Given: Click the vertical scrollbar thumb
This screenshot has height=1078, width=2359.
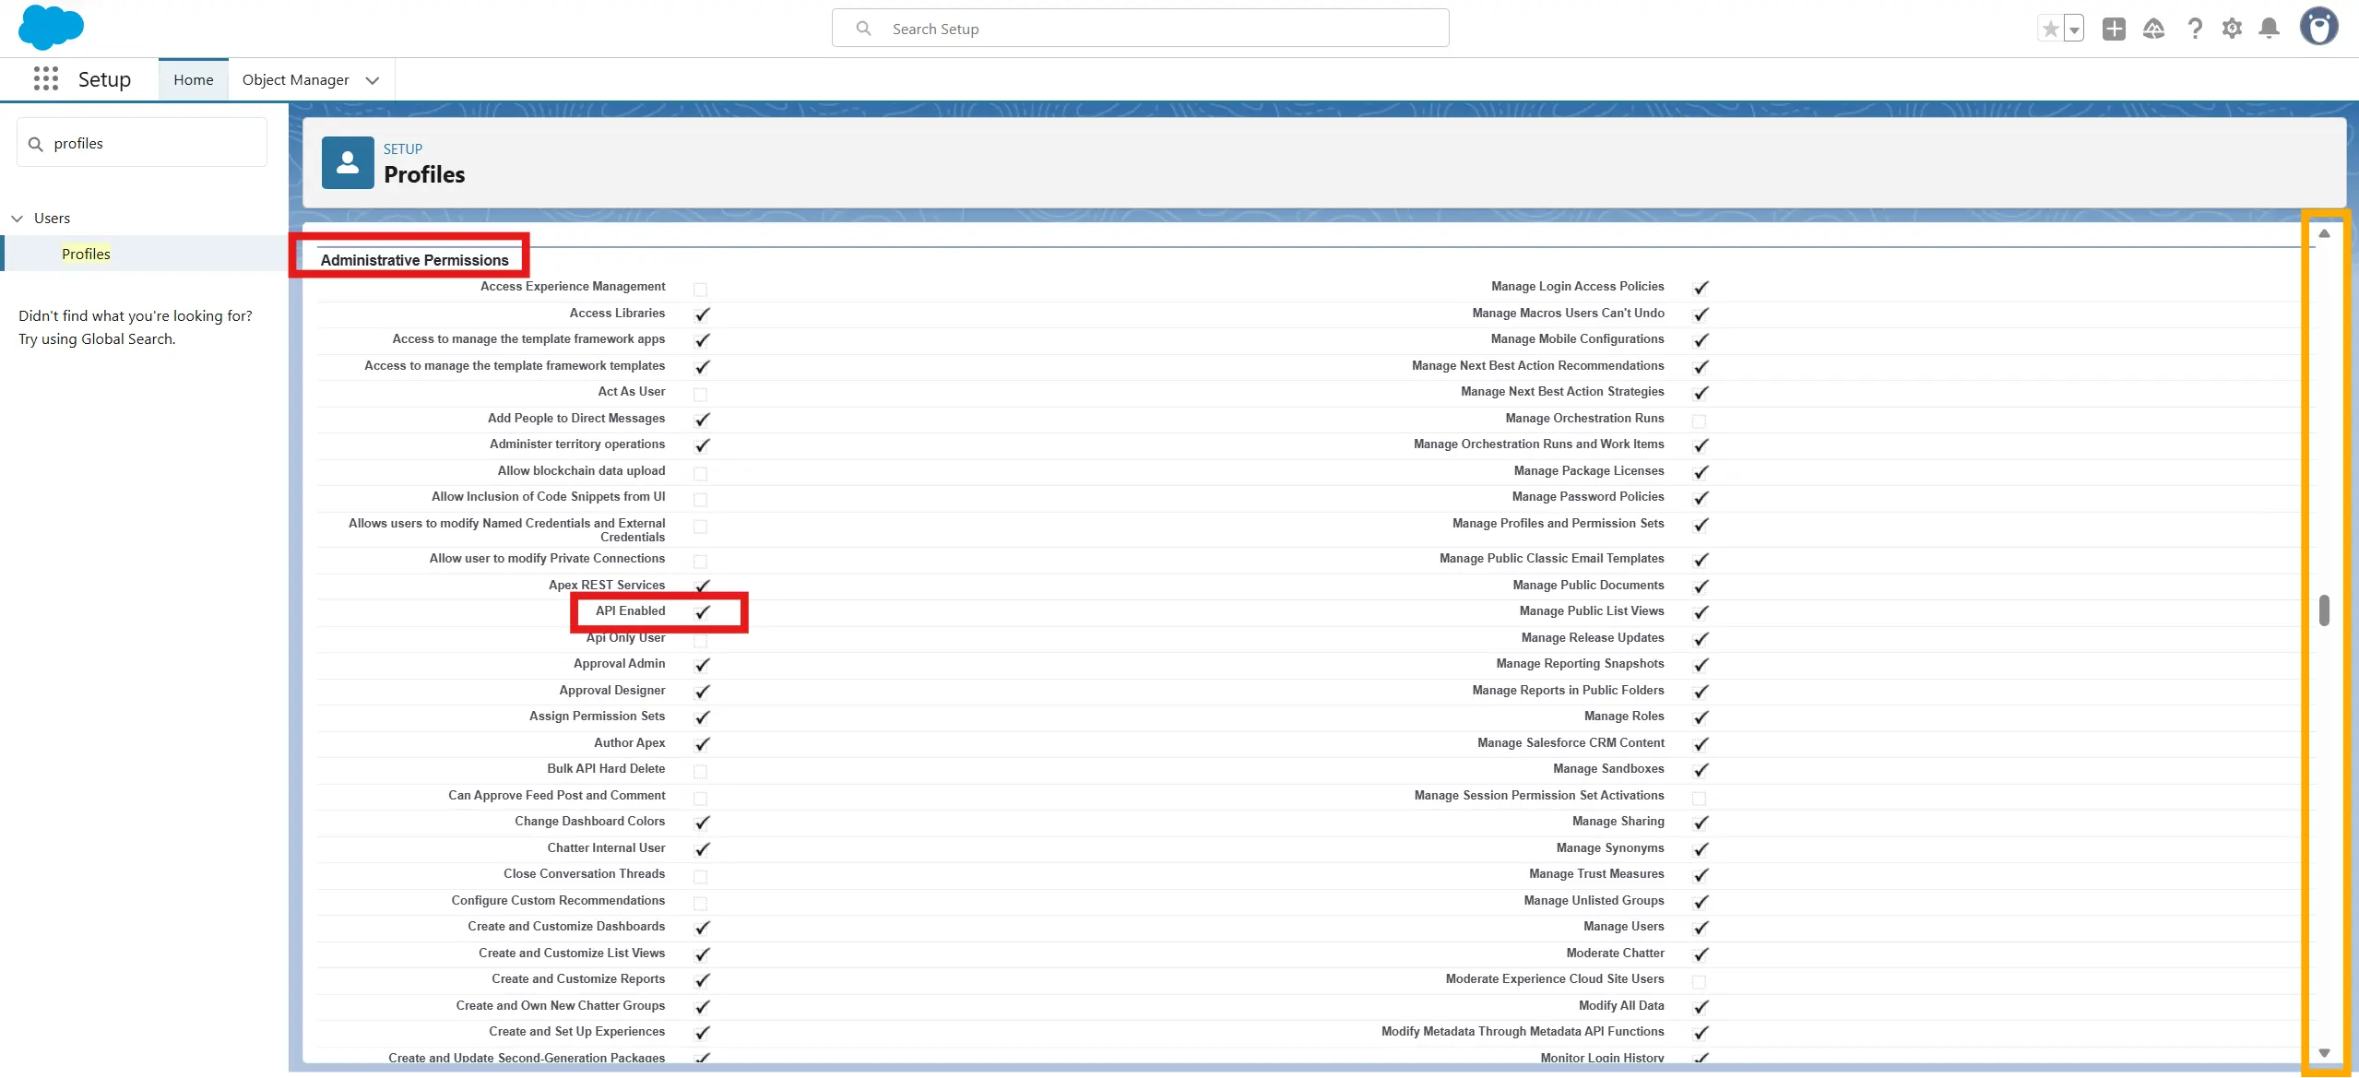Looking at the screenshot, I should tap(2324, 610).
